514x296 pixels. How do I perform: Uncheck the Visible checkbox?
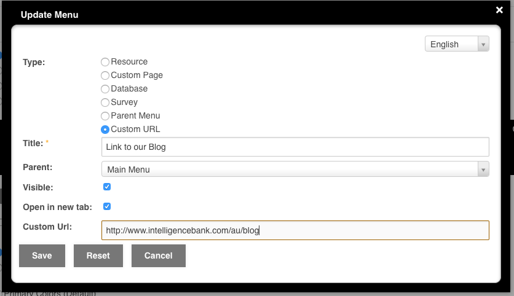pyautogui.click(x=107, y=187)
